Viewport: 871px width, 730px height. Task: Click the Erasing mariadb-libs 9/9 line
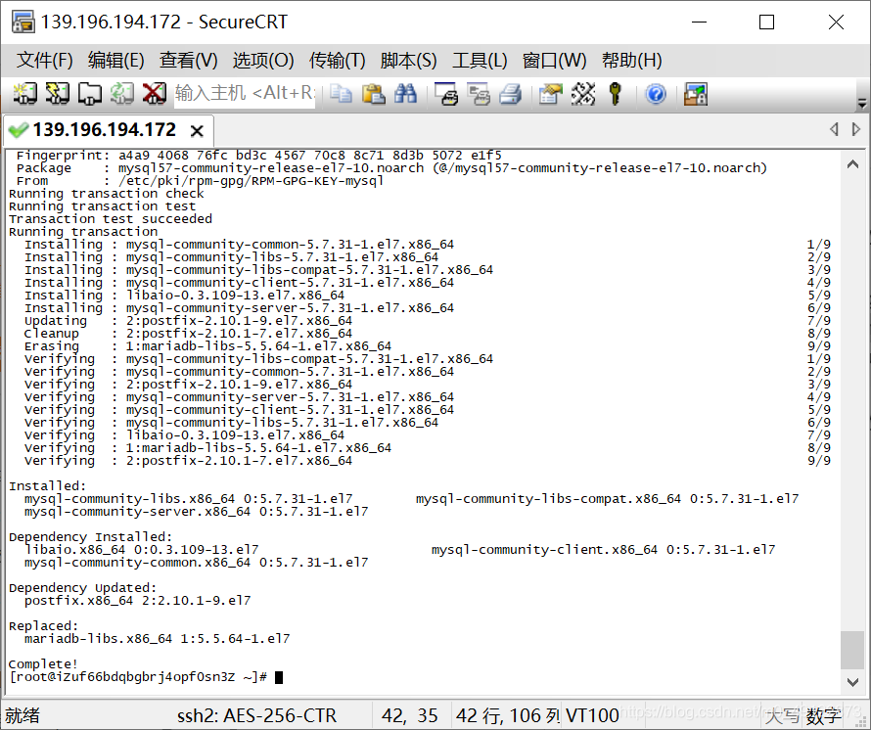point(428,346)
